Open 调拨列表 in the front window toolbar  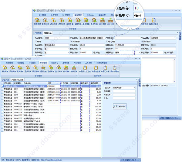click(x=43, y=69)
